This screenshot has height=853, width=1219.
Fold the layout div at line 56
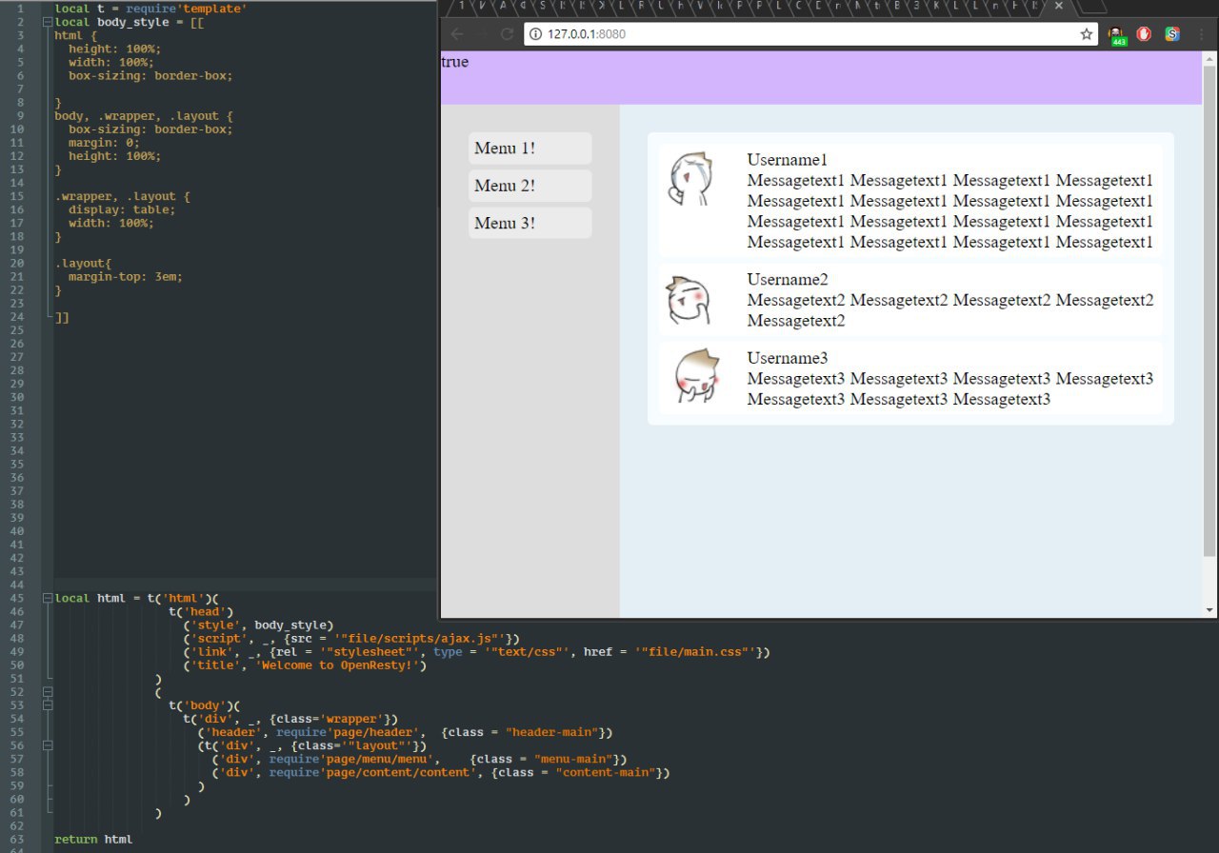tap(48, 745)
